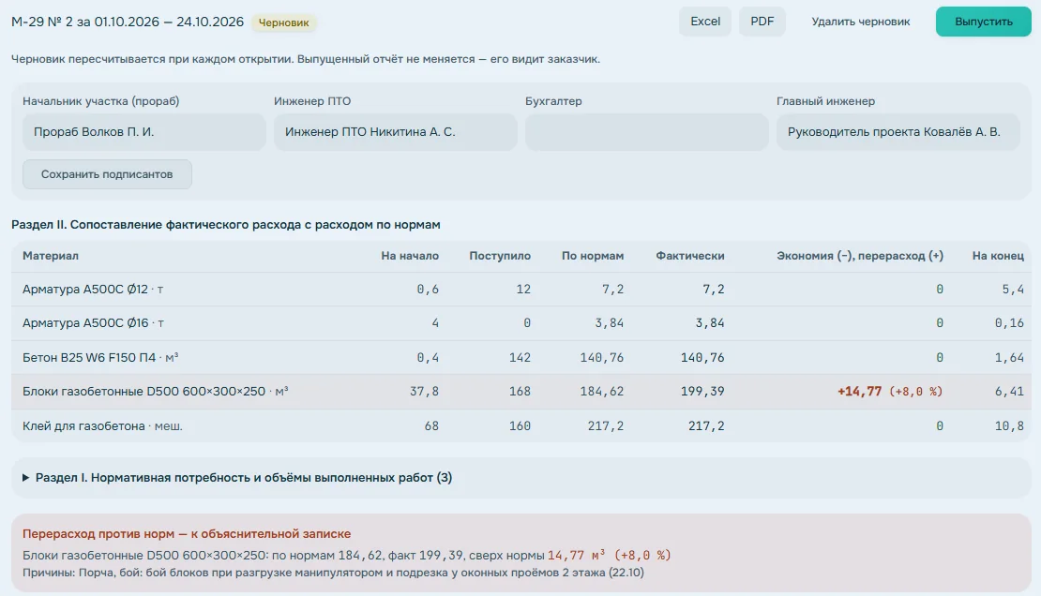Open the Перерасход против норм notice
Viewport: 1041px width, 596px height.
click(x=521, y=552)
